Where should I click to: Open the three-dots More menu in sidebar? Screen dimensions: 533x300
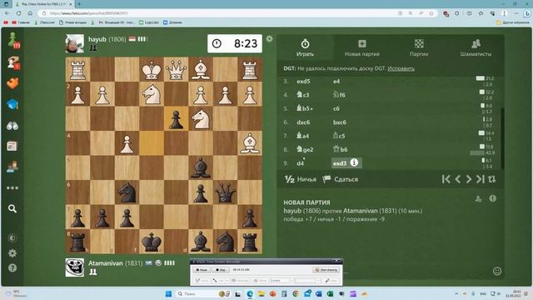pos(12,187)
